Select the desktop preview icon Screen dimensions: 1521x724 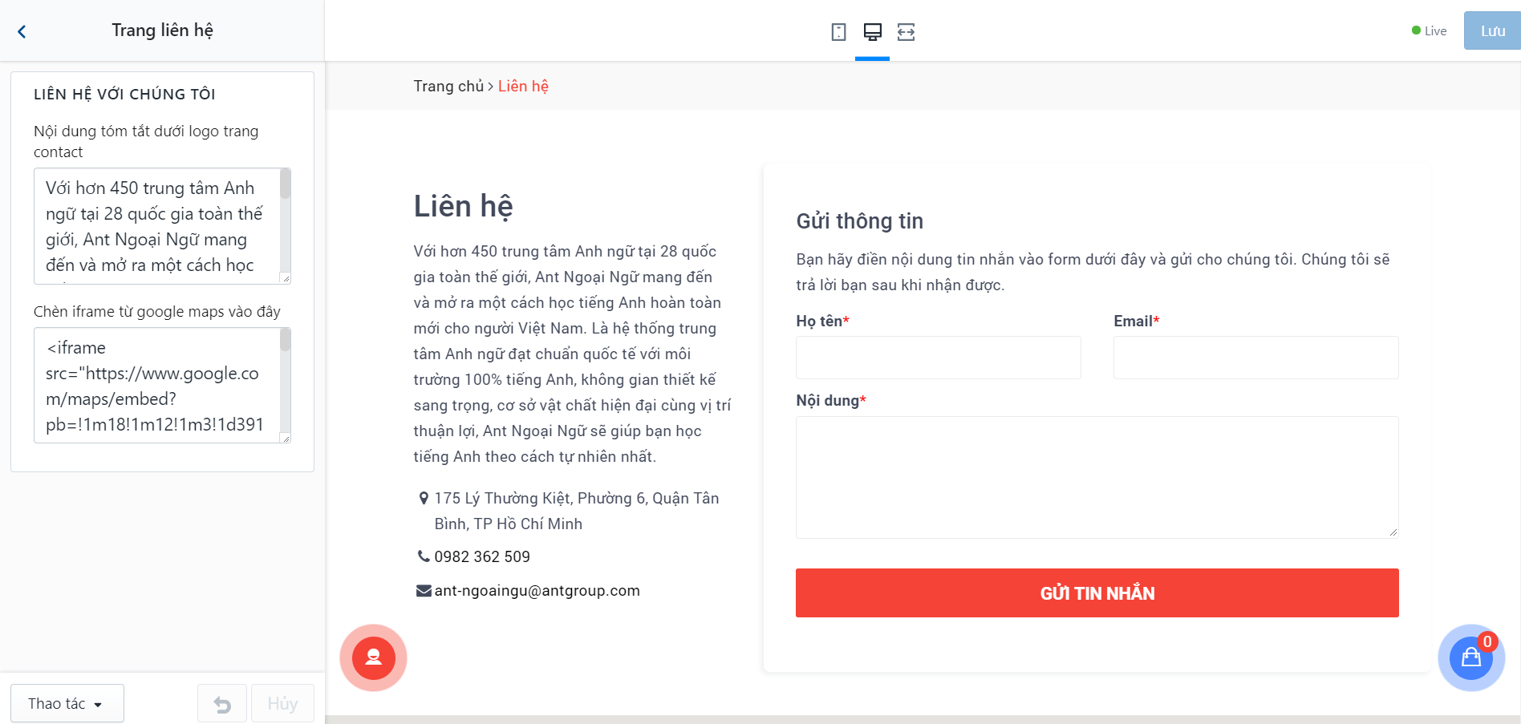872,32
